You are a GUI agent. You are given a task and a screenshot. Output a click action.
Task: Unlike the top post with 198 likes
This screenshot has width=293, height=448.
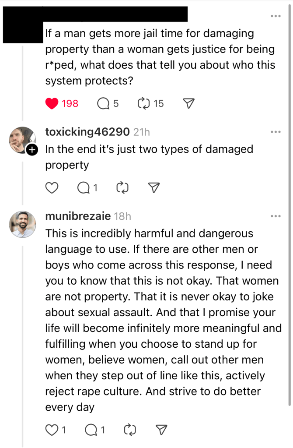tap(52, 103)
